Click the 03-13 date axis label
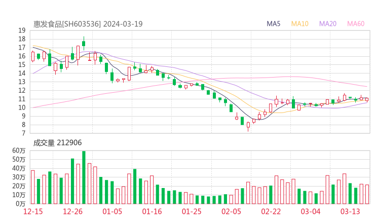This screenshot has width=375, height=223. [x=350, y=211]
